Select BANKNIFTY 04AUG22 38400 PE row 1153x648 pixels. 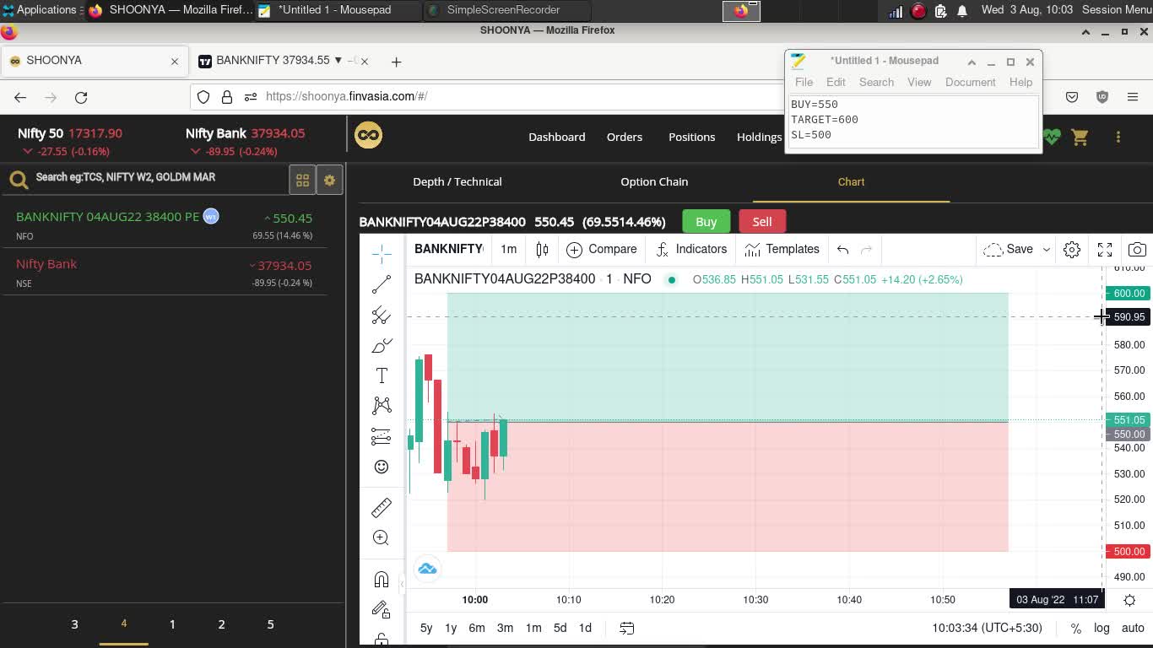click(165, 224)
